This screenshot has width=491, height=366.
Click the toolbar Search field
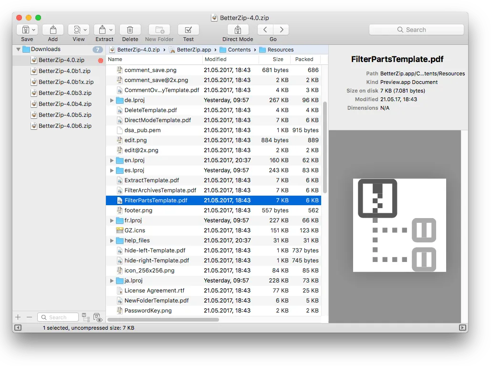tap(416, 30)
